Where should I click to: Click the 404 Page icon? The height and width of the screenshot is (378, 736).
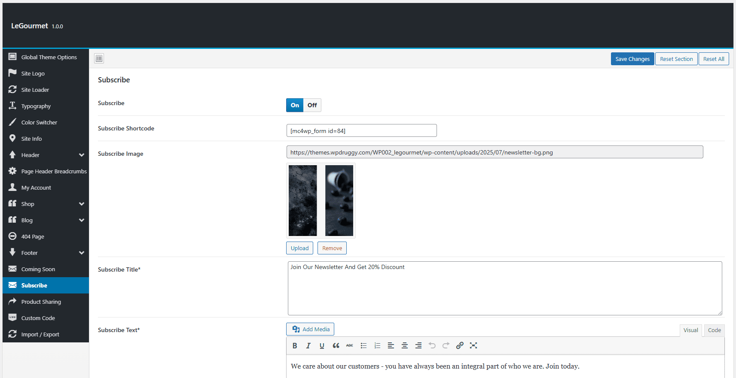click(x=12, y=236)
